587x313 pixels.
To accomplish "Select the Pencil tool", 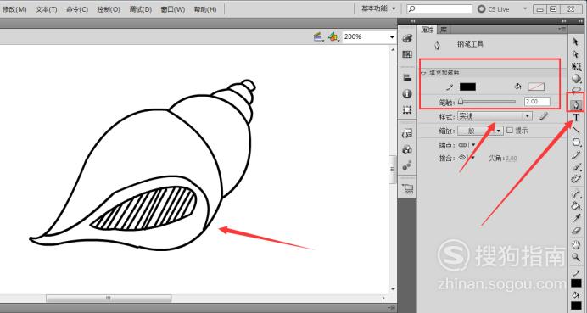I will [576, 155].
